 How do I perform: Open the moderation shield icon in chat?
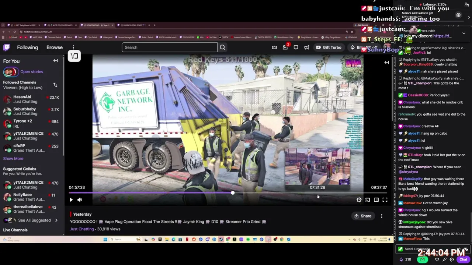pyautogui.click(x=437, y=259)
